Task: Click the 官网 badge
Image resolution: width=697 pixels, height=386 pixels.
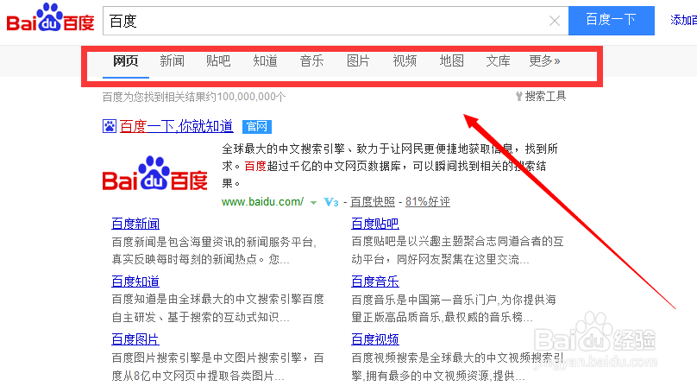Action: [x=257, y=127]
